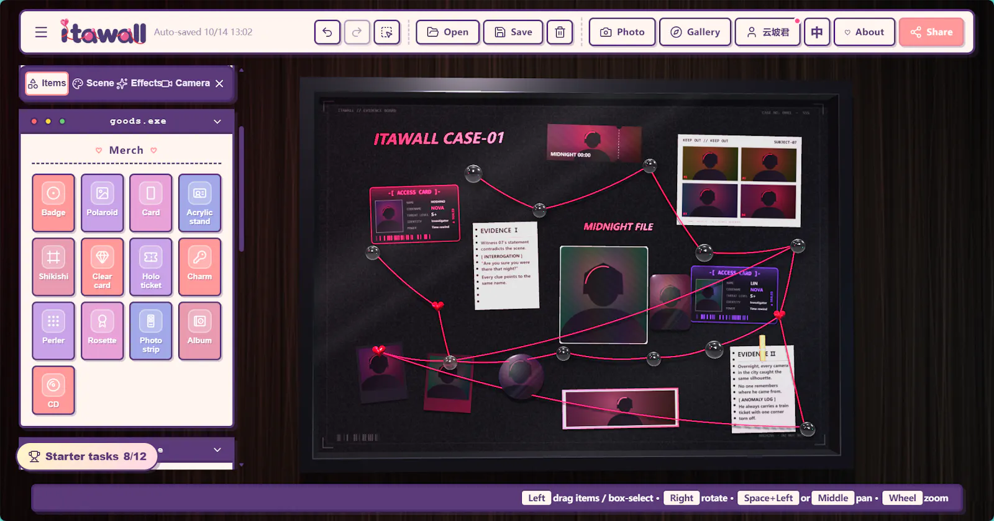
Task: Add a Shikishi item
Action: (x=53, y=267)
